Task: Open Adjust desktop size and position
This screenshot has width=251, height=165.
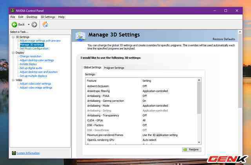Action: (39, 72)
